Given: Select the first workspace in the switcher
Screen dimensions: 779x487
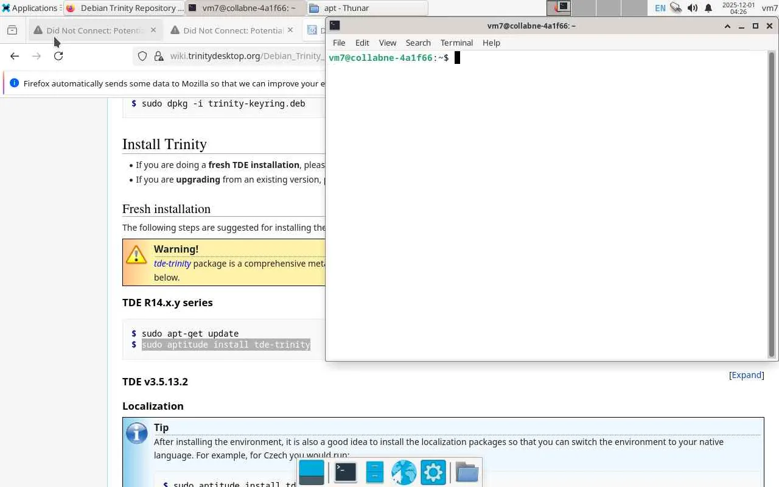Looking at the screenshot, I should pyautogui.click(x=559, y=8).
